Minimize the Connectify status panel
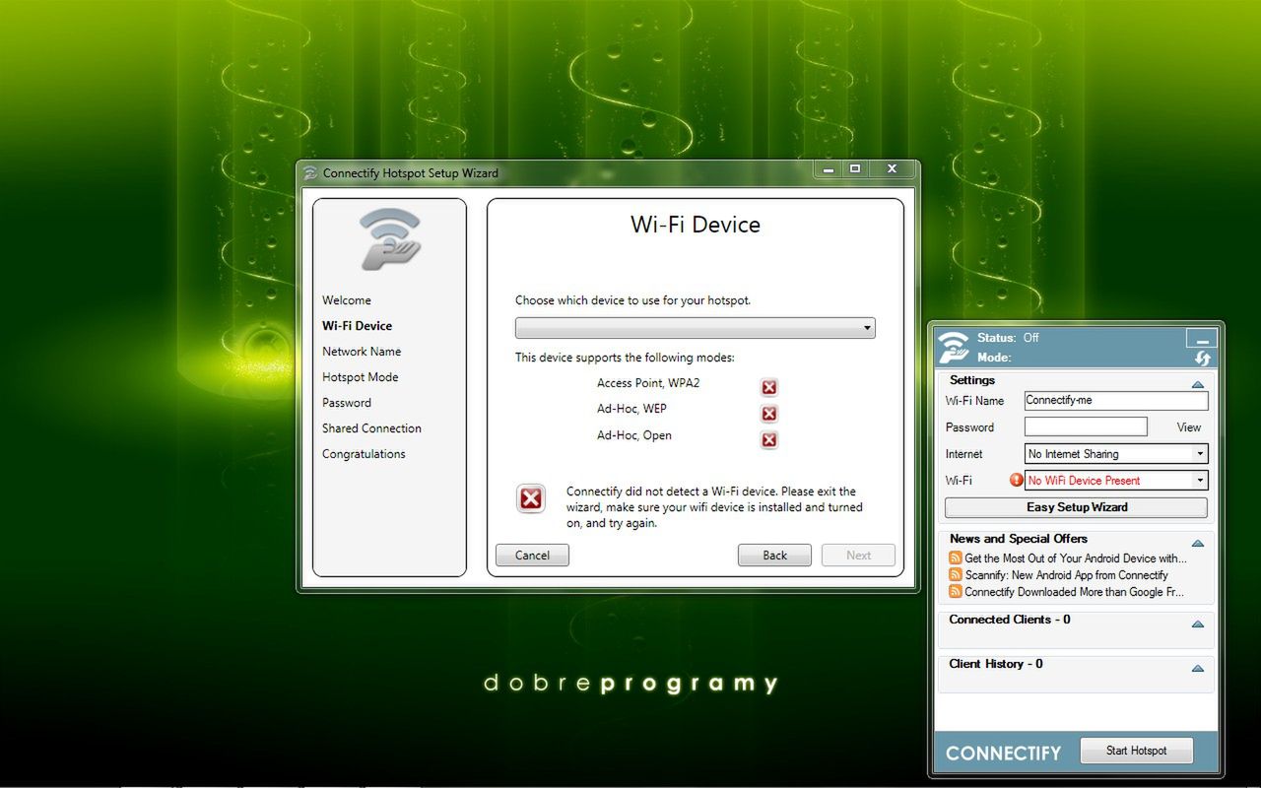This screenshot has height=788, width=1261. click(x=1201, y=339)
